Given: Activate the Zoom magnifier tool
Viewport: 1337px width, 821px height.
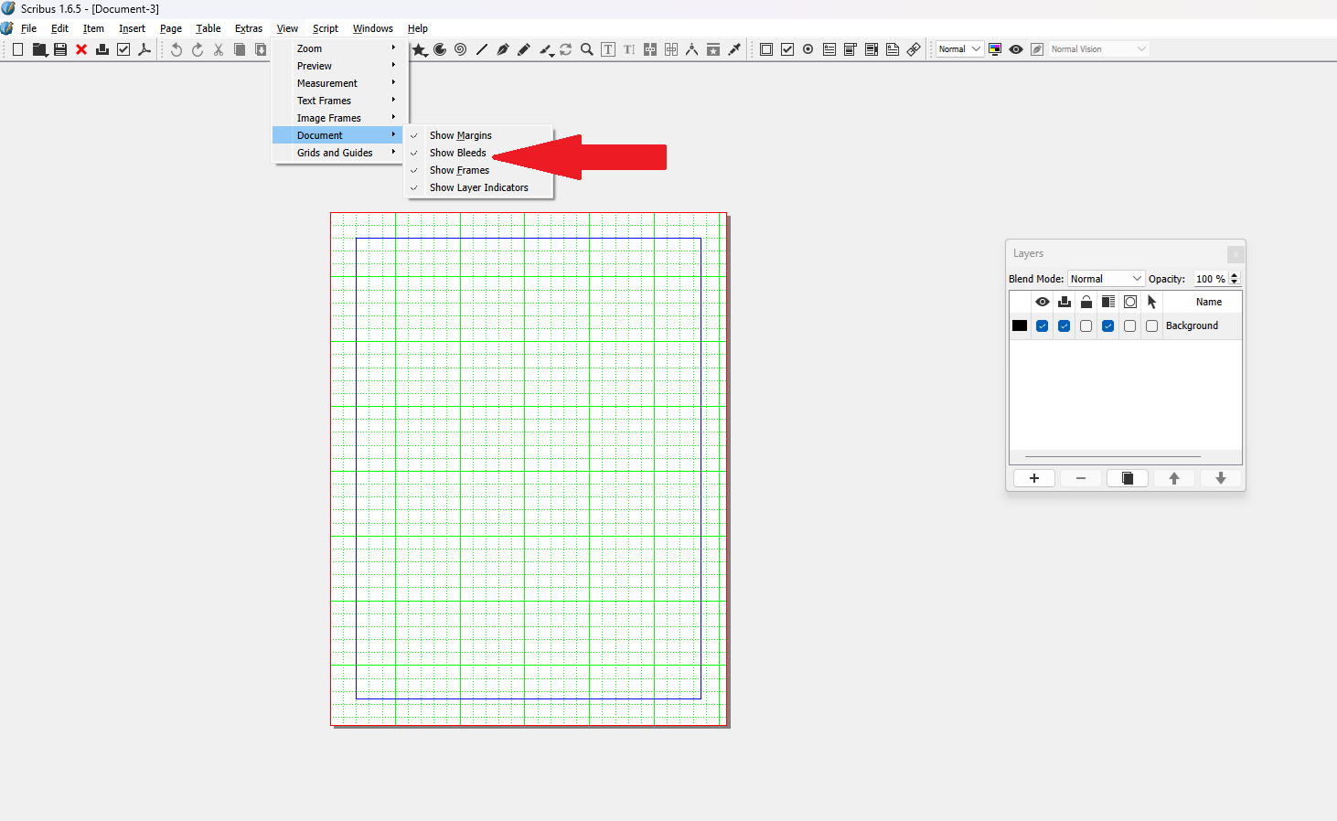Looking at the screenshot, I should click(x=587, y=49).
